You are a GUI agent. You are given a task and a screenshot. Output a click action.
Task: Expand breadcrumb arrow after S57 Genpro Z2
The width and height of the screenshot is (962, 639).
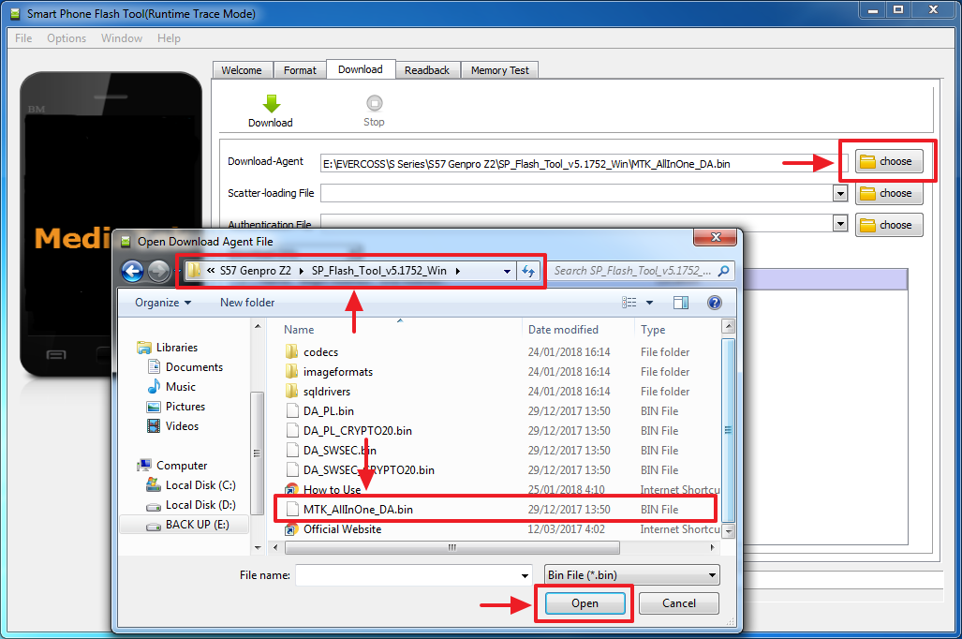tap(302, 271)
